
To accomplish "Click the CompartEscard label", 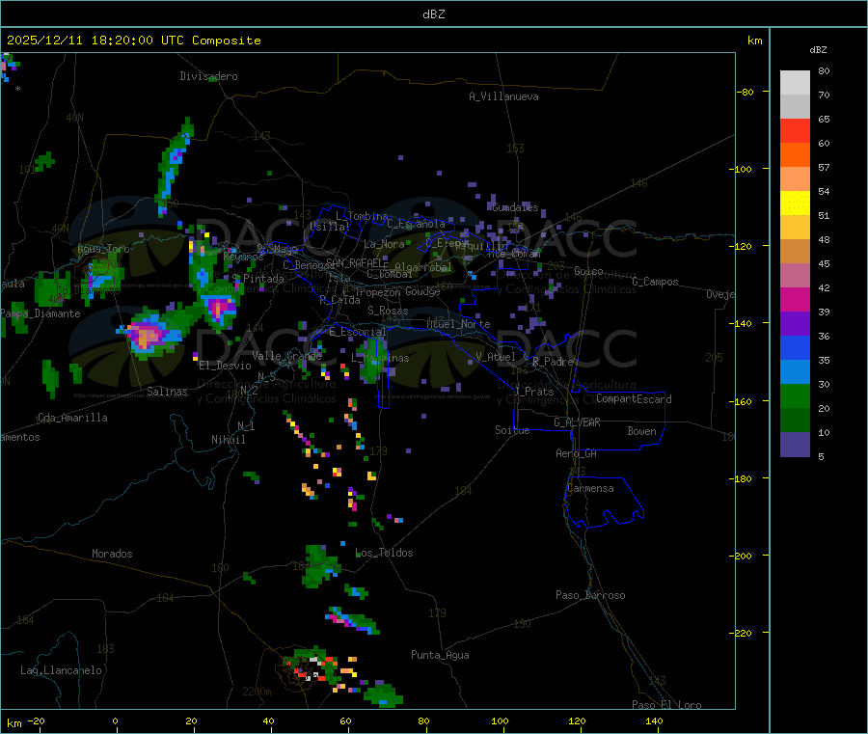I will [x=634, y=399].
